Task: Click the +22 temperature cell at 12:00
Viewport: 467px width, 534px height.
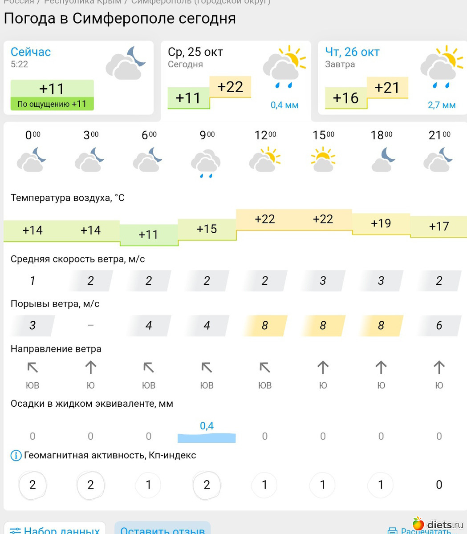Action: click(265, 219)
